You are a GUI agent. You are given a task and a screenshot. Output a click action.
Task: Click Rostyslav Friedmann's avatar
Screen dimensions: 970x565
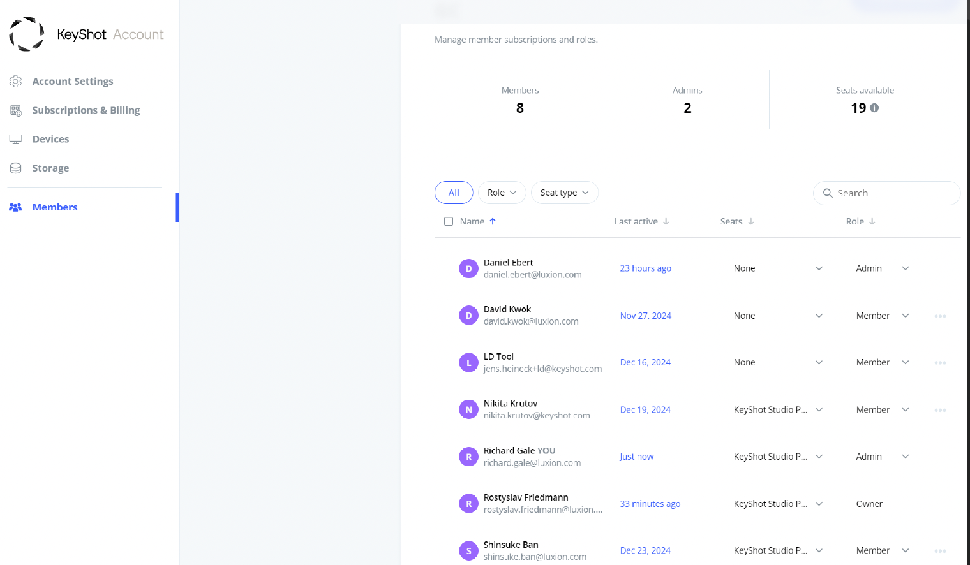[469, 504]
